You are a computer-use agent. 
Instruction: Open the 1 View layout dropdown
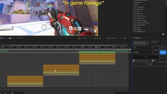[126, 38]
